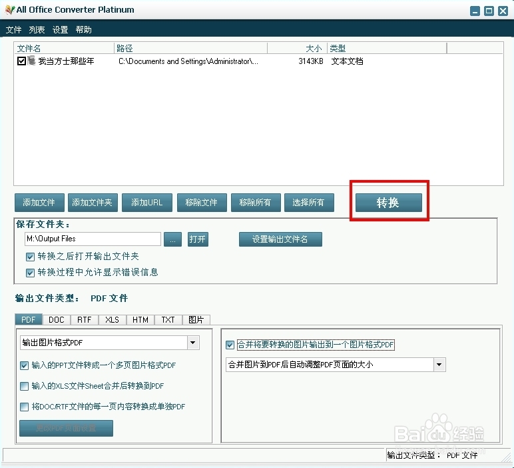The width and height of the screenshot is (514, 468).
Task: Select the 我当方士那些年 file name
Action: pyautogui.click(x=66, y=61)
